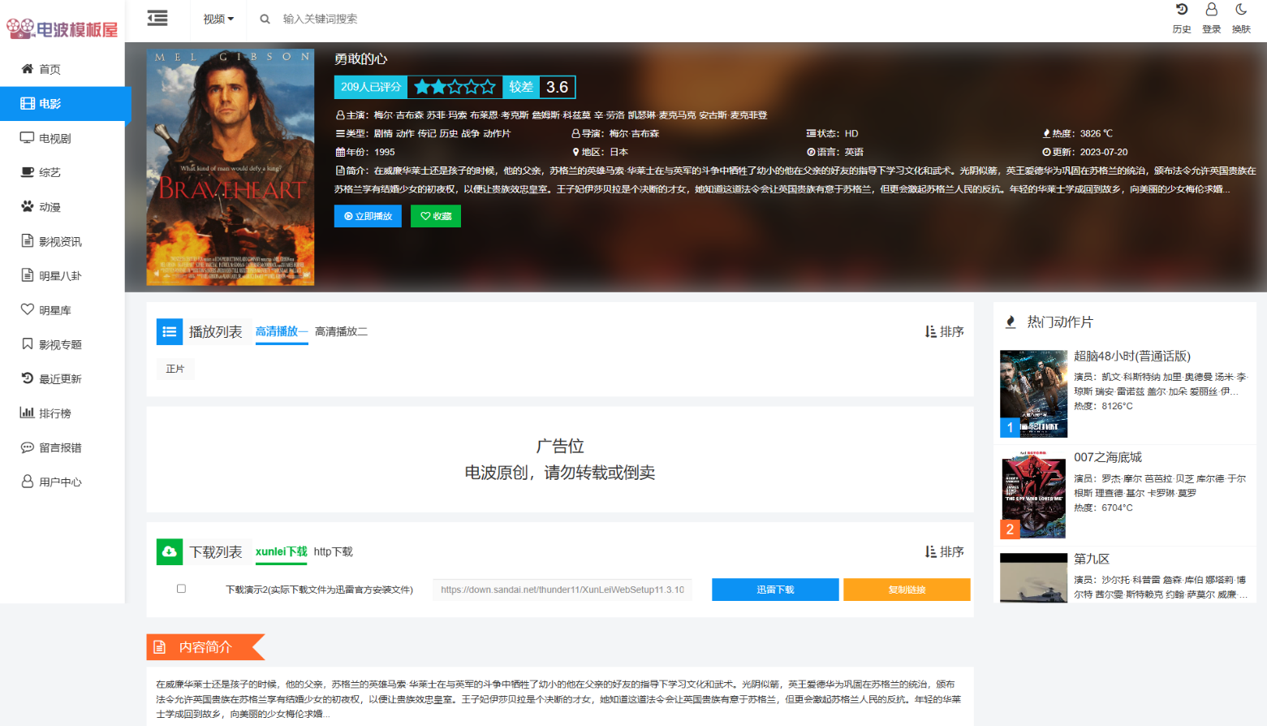Open 明星库 heart icon in sidebar
The height and width of the screenshot is (726, 1267).
[28, 309]
